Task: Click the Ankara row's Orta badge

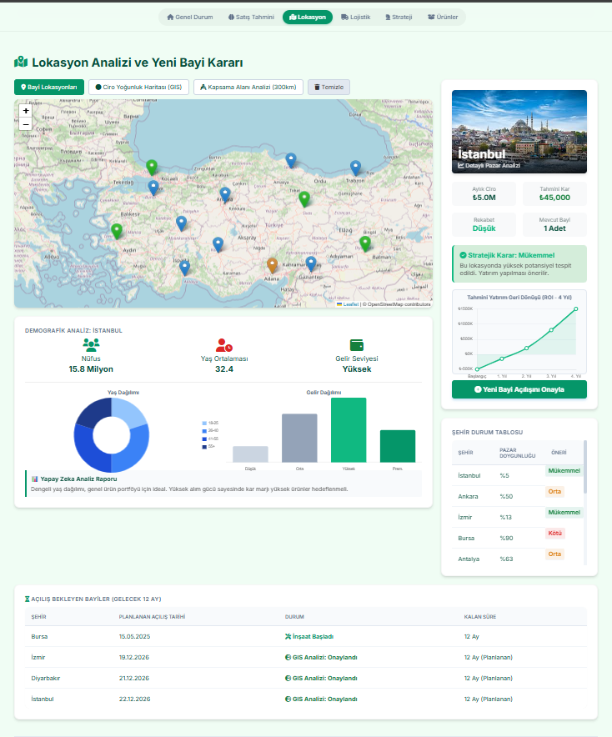Action: [x=554, y=492]
